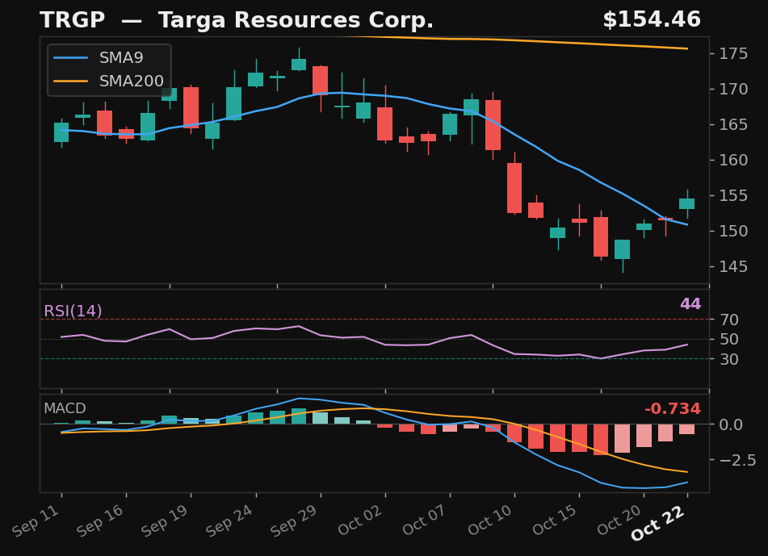Click the Sep 16 date label
768x556 pixels.
click(100, 520)
